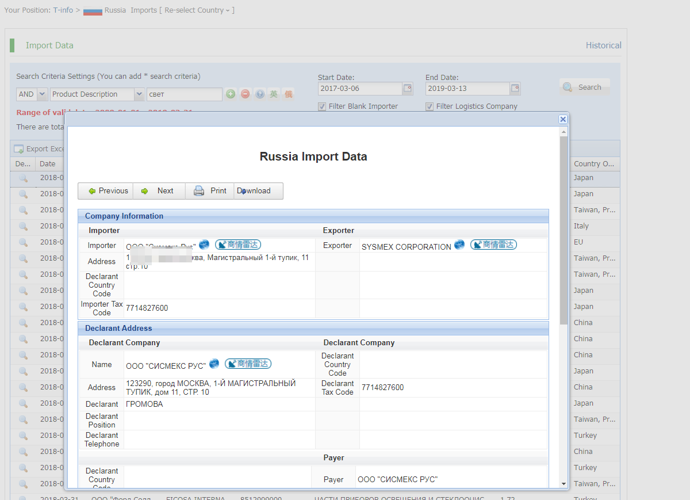Open Product Description field dropdown
This screenshot has width=690, height=500.
tap(139, 94)
